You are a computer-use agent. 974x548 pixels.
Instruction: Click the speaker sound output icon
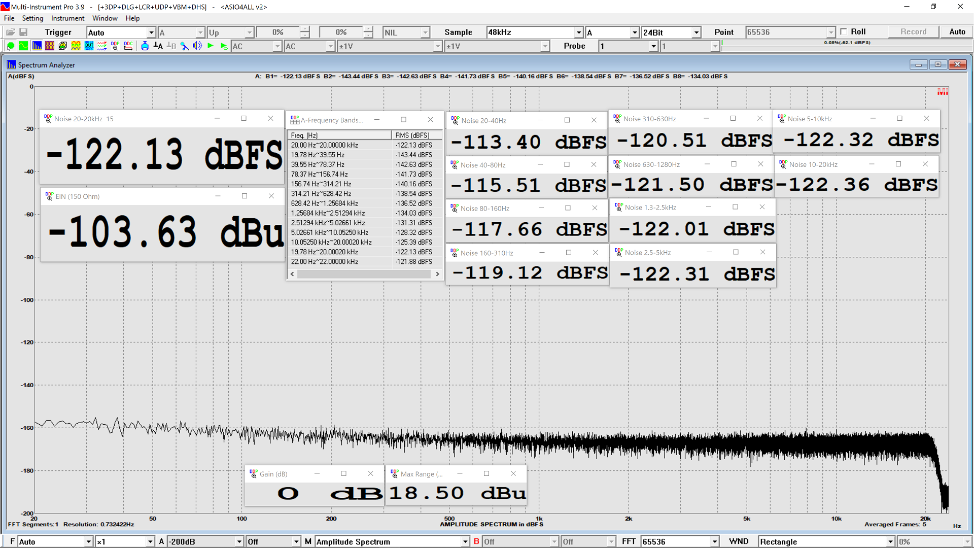pos(197,46)
